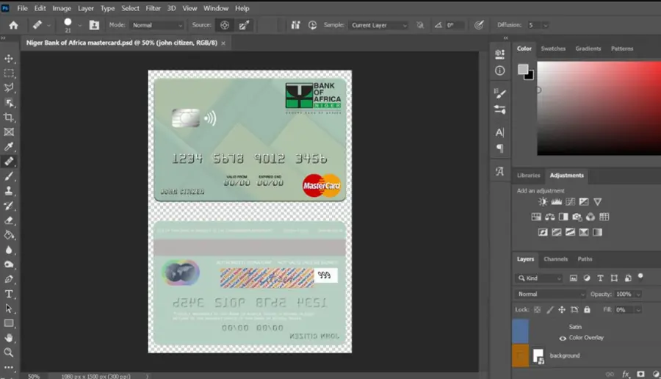Switch to the Swatches tab

pyautogui.click(x=553, y=48)
